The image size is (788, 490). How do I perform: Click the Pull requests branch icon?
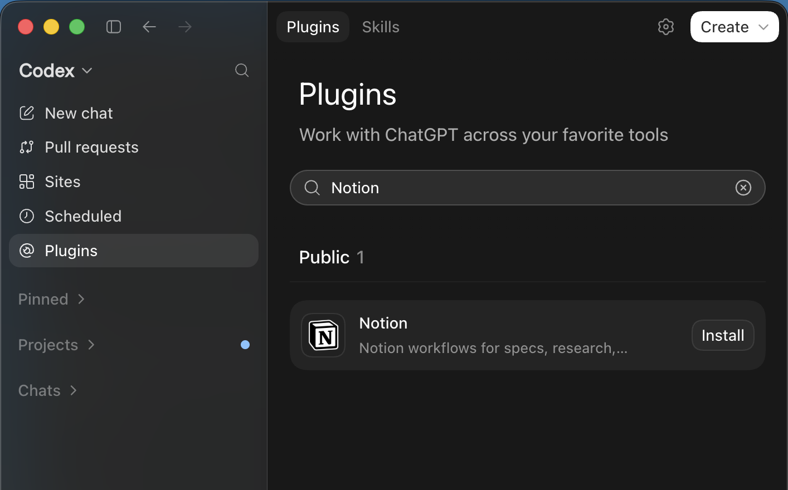pos(27,147)
